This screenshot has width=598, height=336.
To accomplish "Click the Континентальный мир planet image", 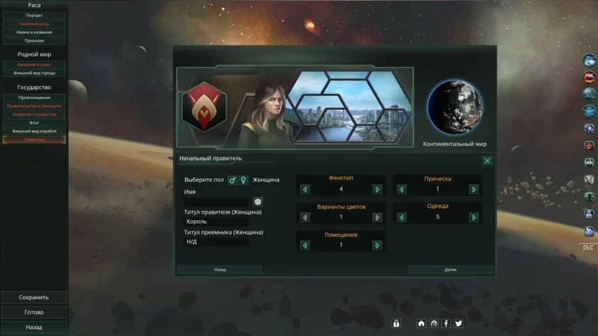I will tap(455, 107).
